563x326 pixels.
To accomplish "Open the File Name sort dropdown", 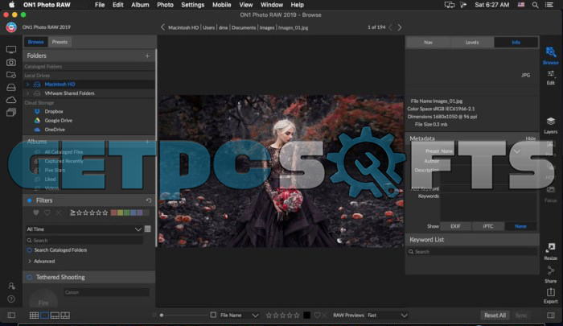I will point(239,316).
